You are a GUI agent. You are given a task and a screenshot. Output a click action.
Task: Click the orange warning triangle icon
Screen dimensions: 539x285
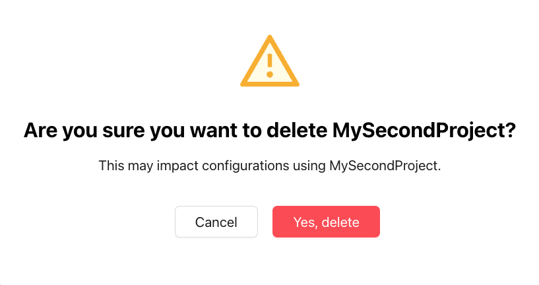(x=270, y=61)
